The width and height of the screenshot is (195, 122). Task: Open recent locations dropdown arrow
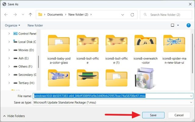tap(23, 15)
